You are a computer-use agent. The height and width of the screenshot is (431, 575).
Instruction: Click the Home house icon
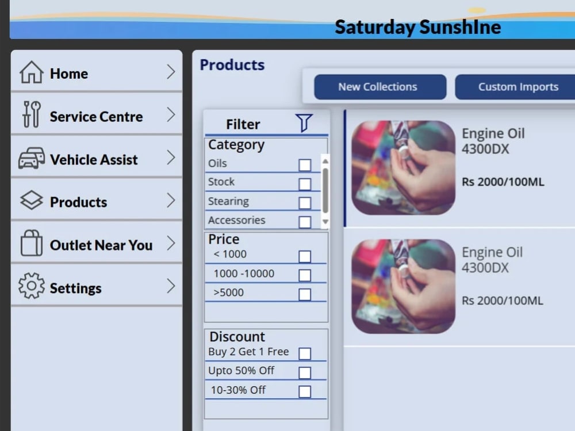(x=32, y=72)
